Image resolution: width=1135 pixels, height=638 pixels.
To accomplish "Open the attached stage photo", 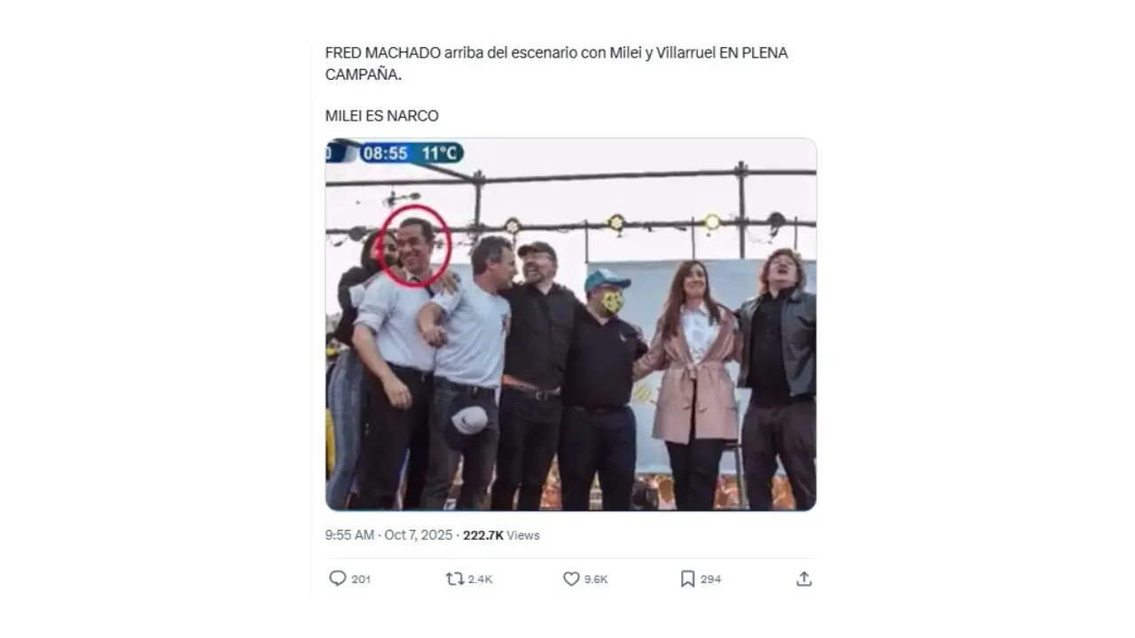I will [570, 354].
